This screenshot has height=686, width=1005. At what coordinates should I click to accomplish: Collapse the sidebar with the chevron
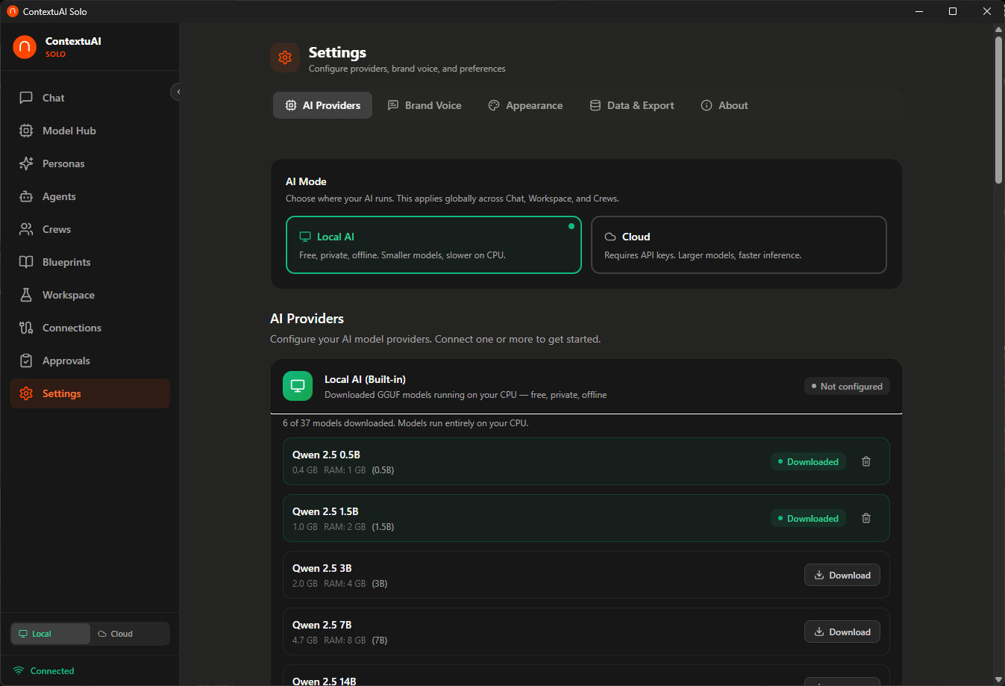tap(178, 91)
